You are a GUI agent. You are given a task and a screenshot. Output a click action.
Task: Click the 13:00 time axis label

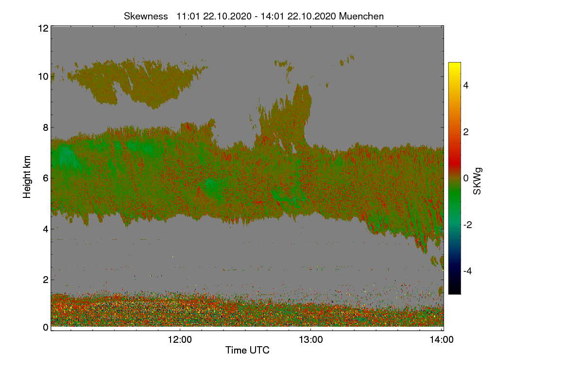point(311,340)
